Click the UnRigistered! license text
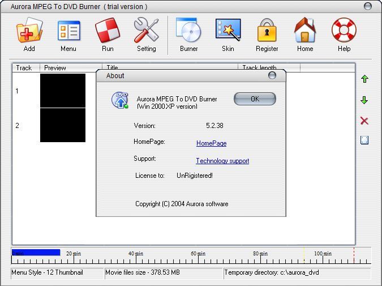 coord(195,176)
